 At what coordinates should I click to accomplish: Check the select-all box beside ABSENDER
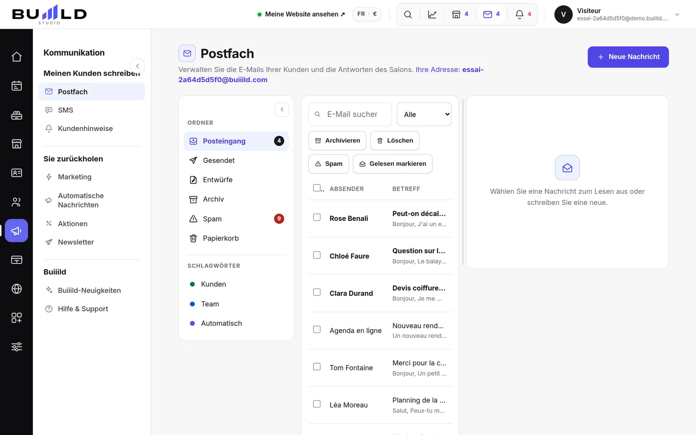coord(317,188)
